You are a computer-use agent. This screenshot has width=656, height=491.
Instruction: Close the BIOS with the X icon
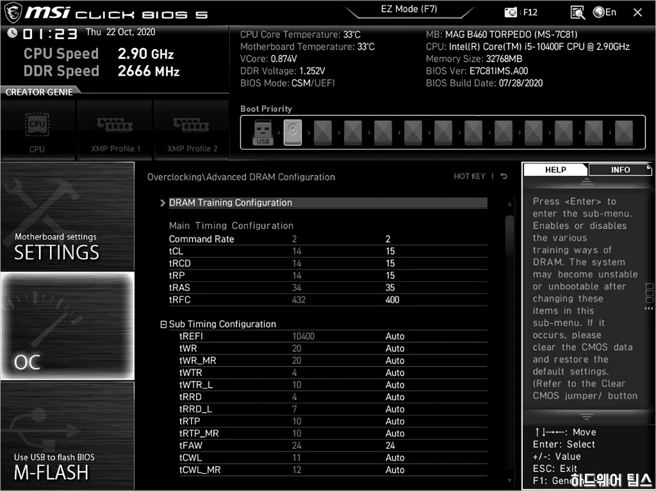637,12
